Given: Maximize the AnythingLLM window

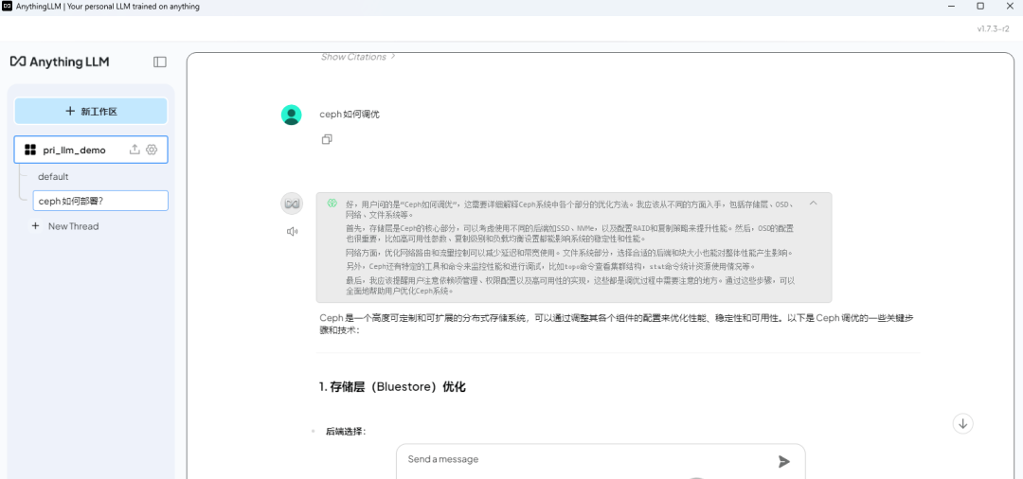Looking at the screenshot, I should coord(980,6).
